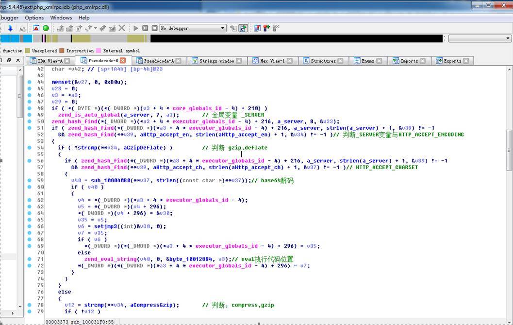Toggle breakpoint dot on line 71
This screenshot has width=513, height=325.
(x=30, y=259)
